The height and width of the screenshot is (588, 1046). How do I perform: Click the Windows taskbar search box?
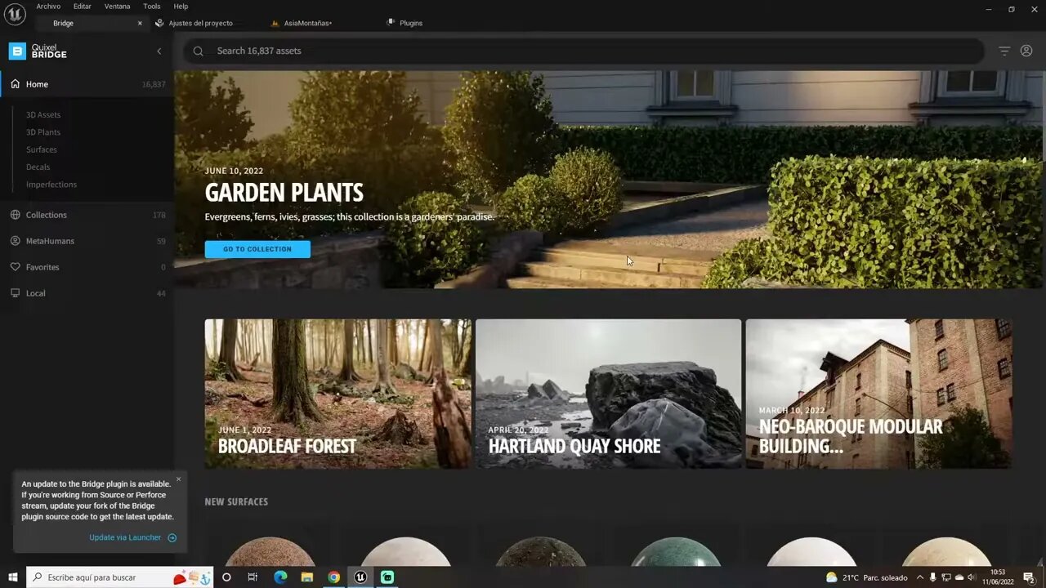120,577
